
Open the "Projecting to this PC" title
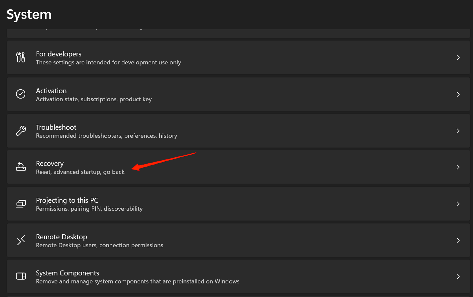(x=67, y=200)
